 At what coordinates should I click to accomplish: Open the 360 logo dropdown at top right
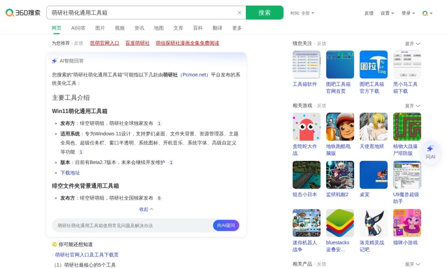pyautogui.click(x=427, y=13)
